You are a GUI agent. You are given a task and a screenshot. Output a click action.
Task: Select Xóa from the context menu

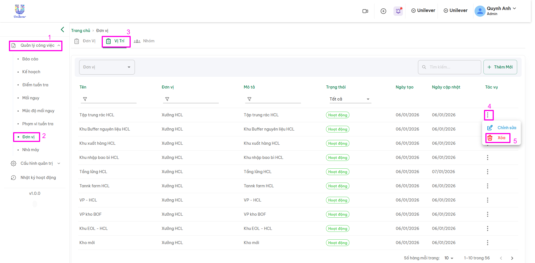click(x=501, y=138)
